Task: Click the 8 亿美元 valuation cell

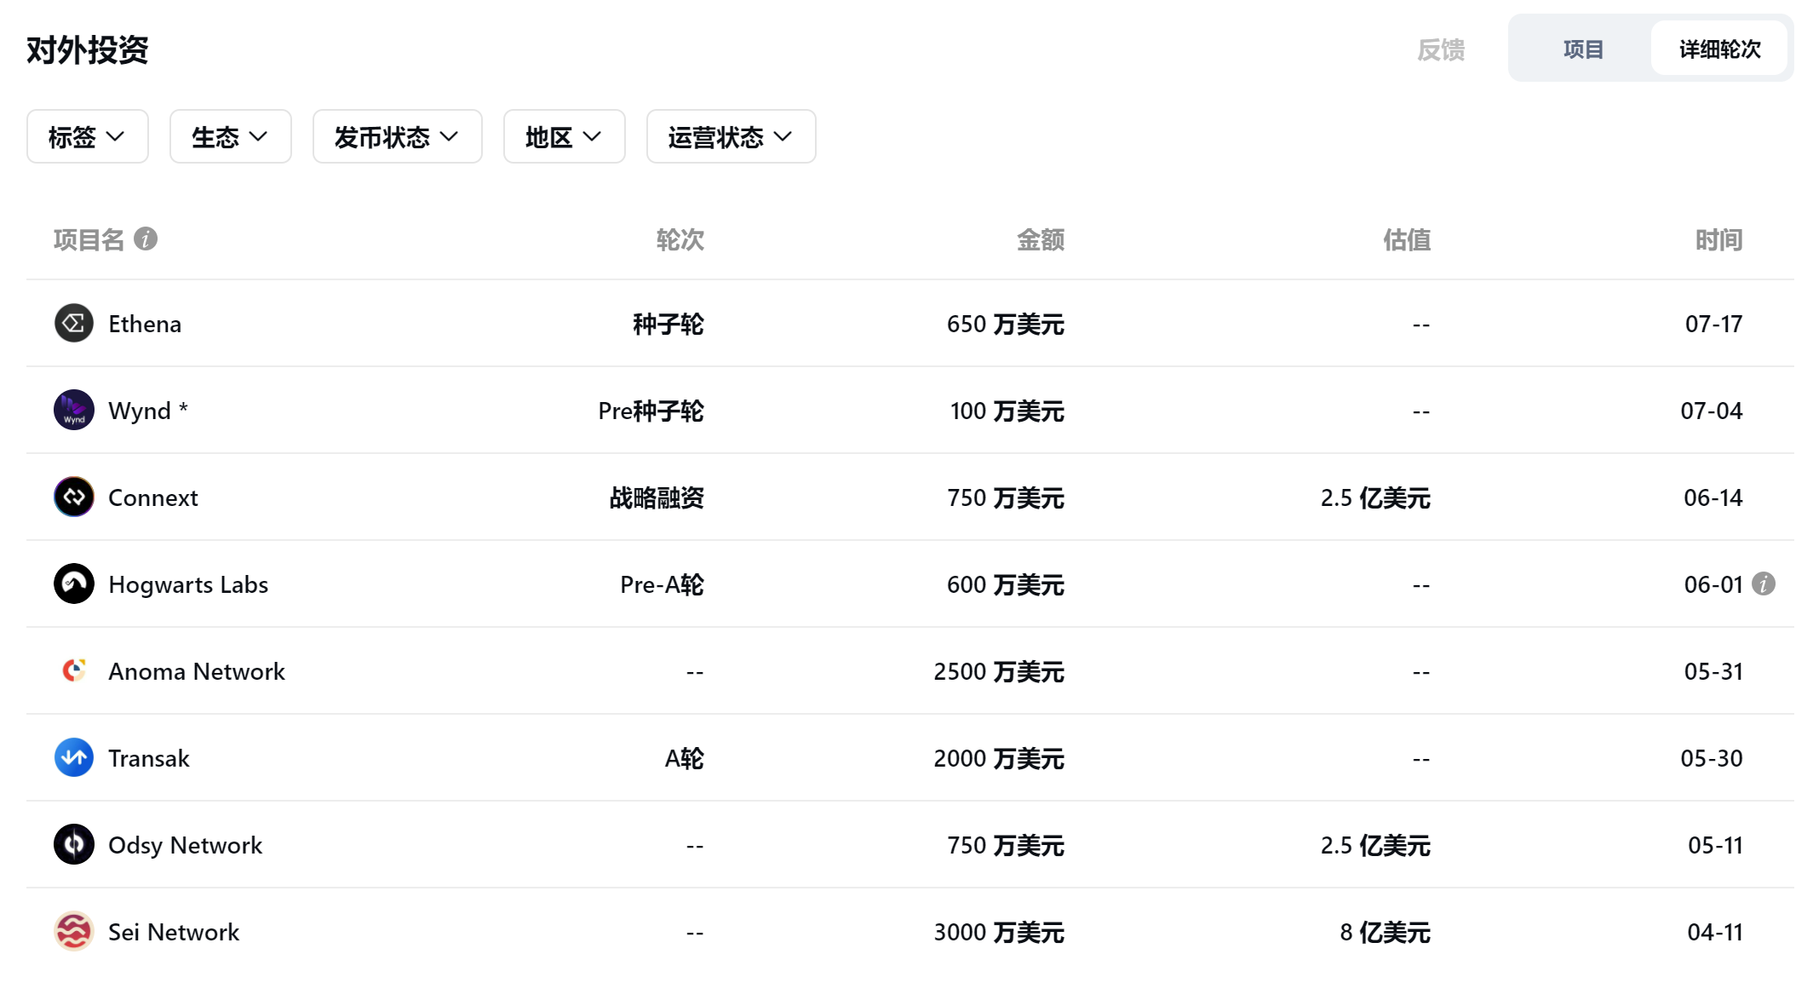Action: click(1386, 933)
